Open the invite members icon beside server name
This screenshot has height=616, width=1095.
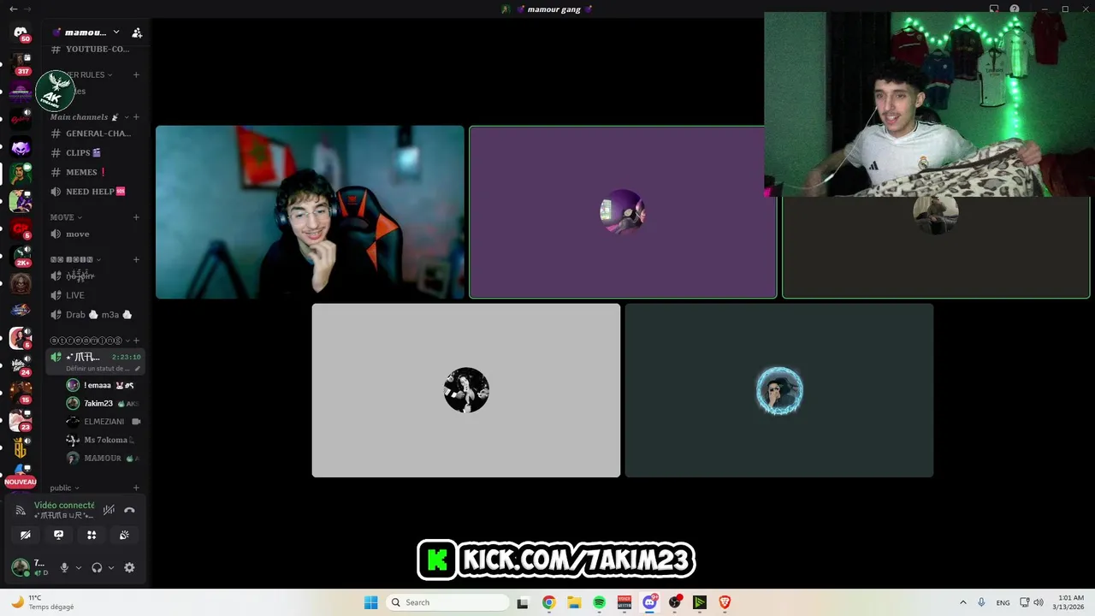tap(137, 33)
